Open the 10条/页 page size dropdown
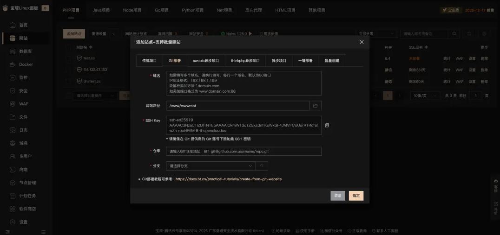The image size is (500, 235). (425, 95)
